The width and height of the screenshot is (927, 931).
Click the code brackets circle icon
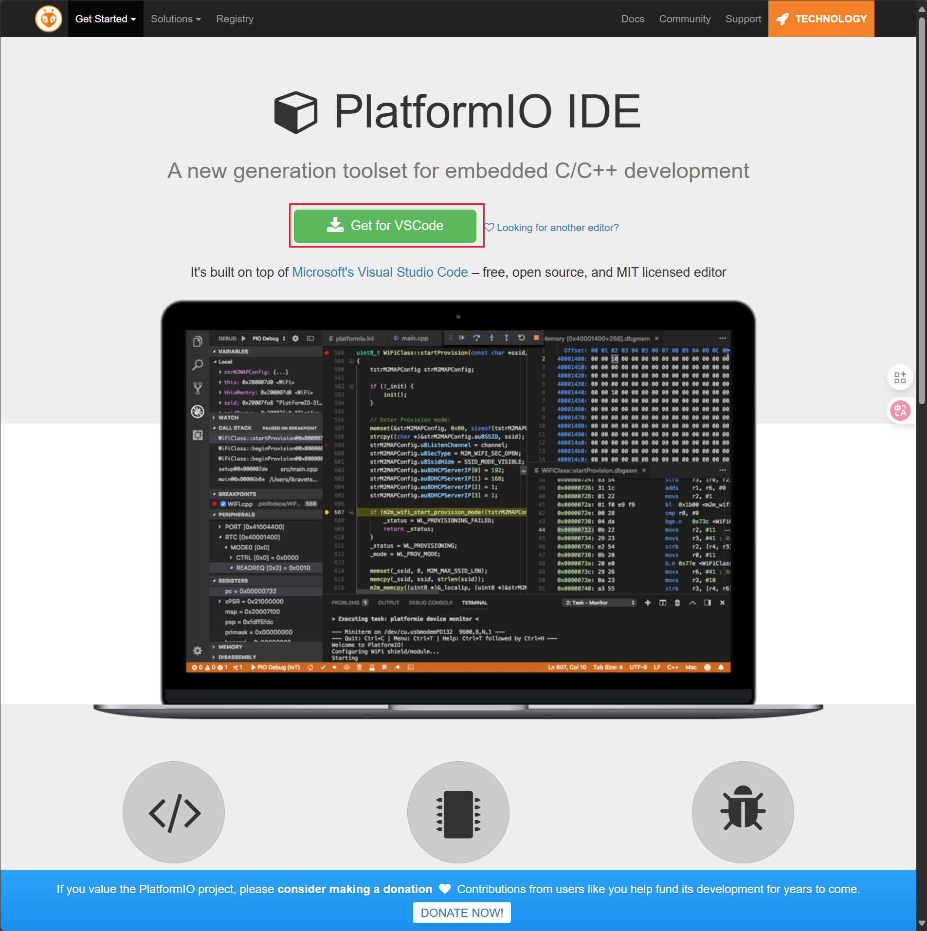174,812
